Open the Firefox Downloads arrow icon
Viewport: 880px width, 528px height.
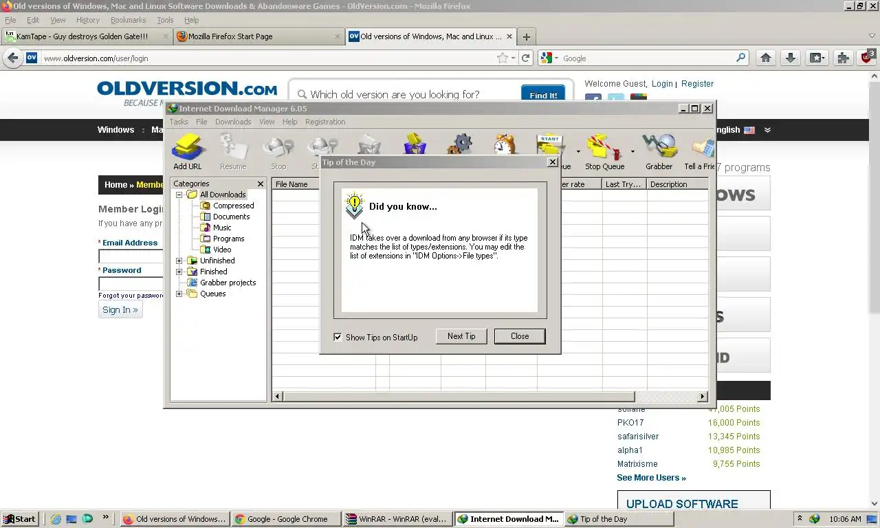click(791, 58)
